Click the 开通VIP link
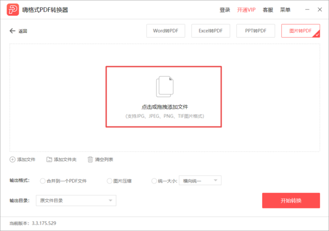Image resolution: width=329 pixels, height=231 pixels. tap(246, 10)
